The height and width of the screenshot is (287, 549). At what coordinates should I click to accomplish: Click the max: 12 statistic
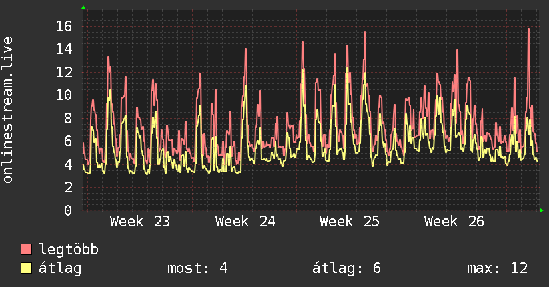[x=497, y=268]
